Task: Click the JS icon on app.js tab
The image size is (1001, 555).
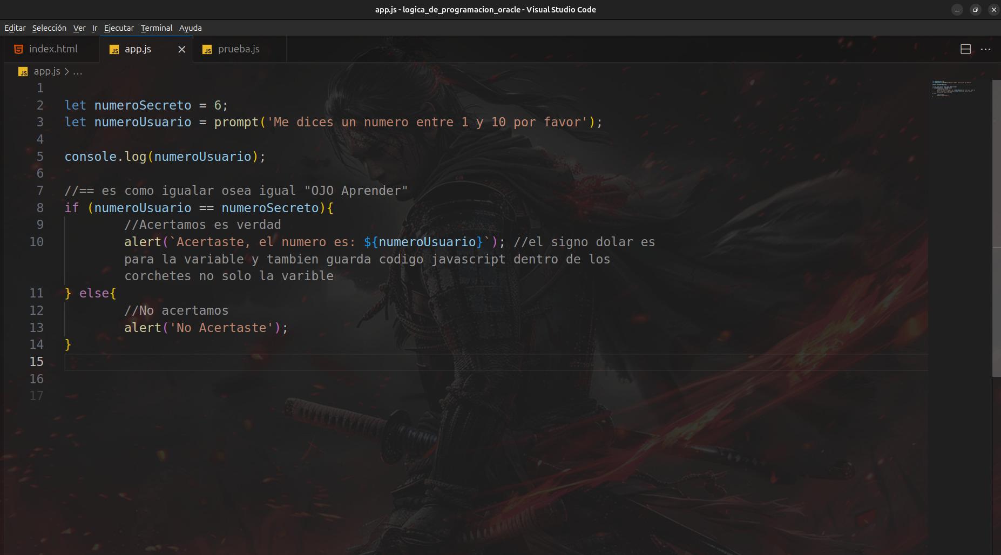Action: (114, 50)
